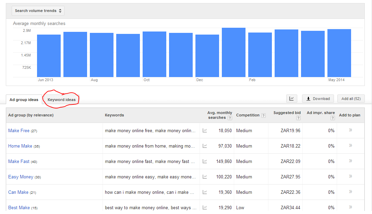The width and height of the screenshot is (372, 214).
Task: Click the help icon next to Competition
Action: click(263, 115)
